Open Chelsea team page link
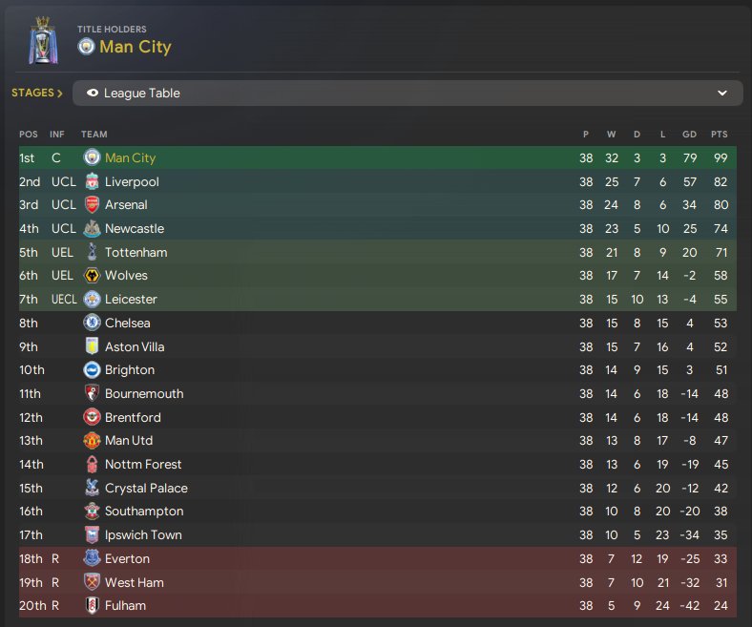The width and height of the screenshot is (752, 627). 128,324
